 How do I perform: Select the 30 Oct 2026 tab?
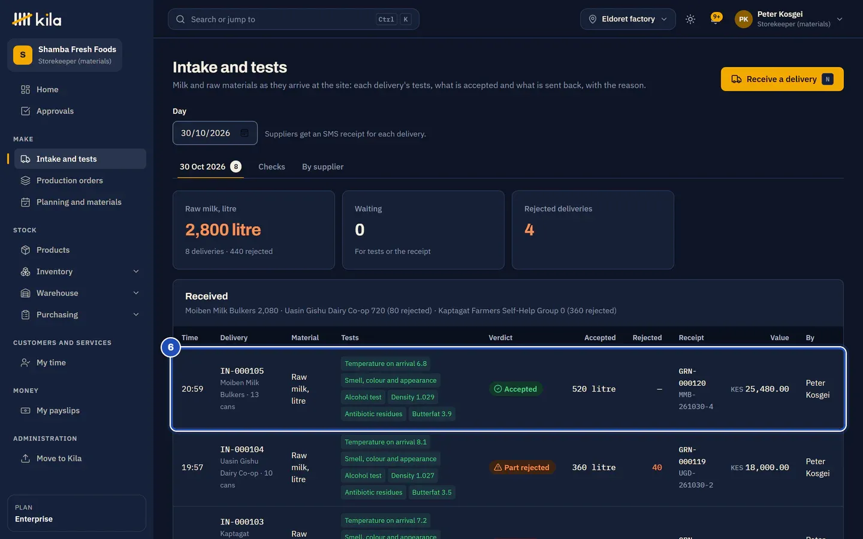pyautogui.click(x=210, y=167)
